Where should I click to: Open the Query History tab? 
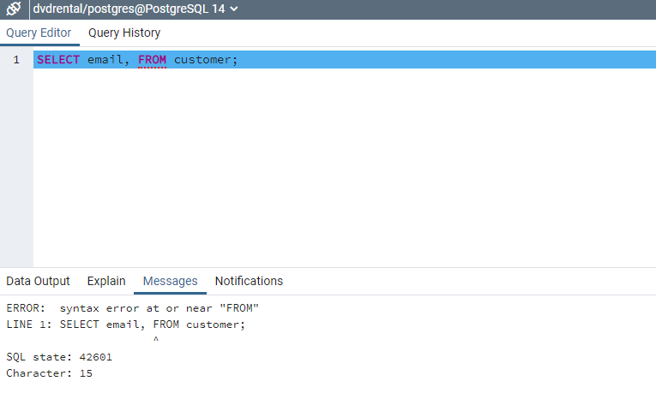pos(124,33)
